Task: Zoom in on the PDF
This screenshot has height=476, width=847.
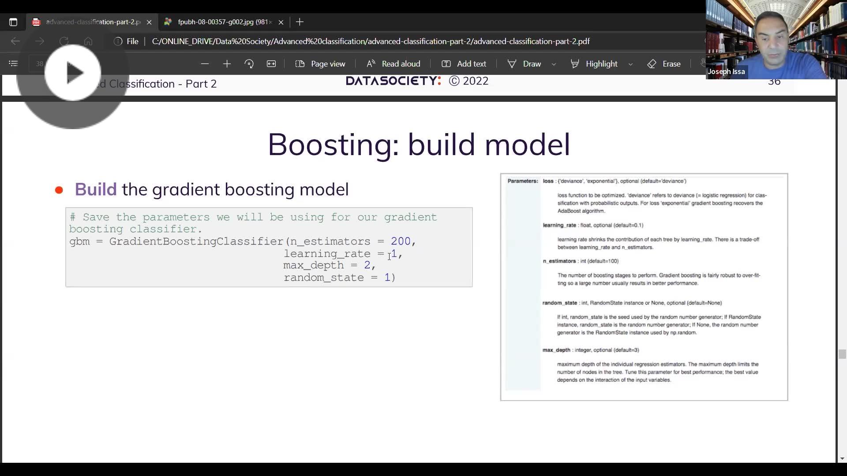Action: coord(227,63)
